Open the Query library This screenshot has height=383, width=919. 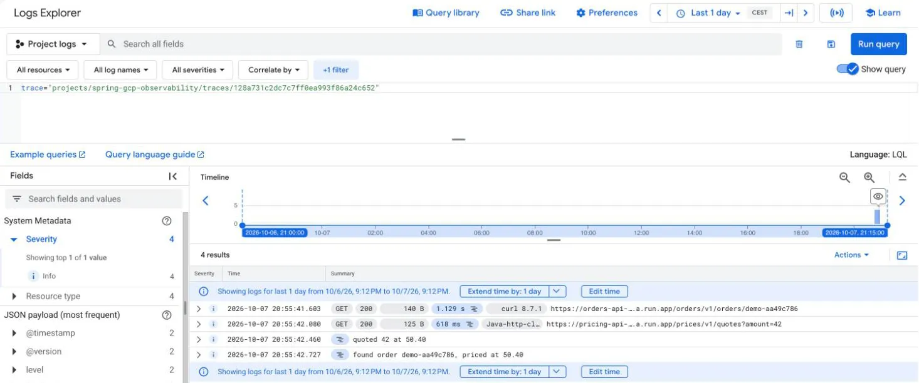(x=446, y=13)
